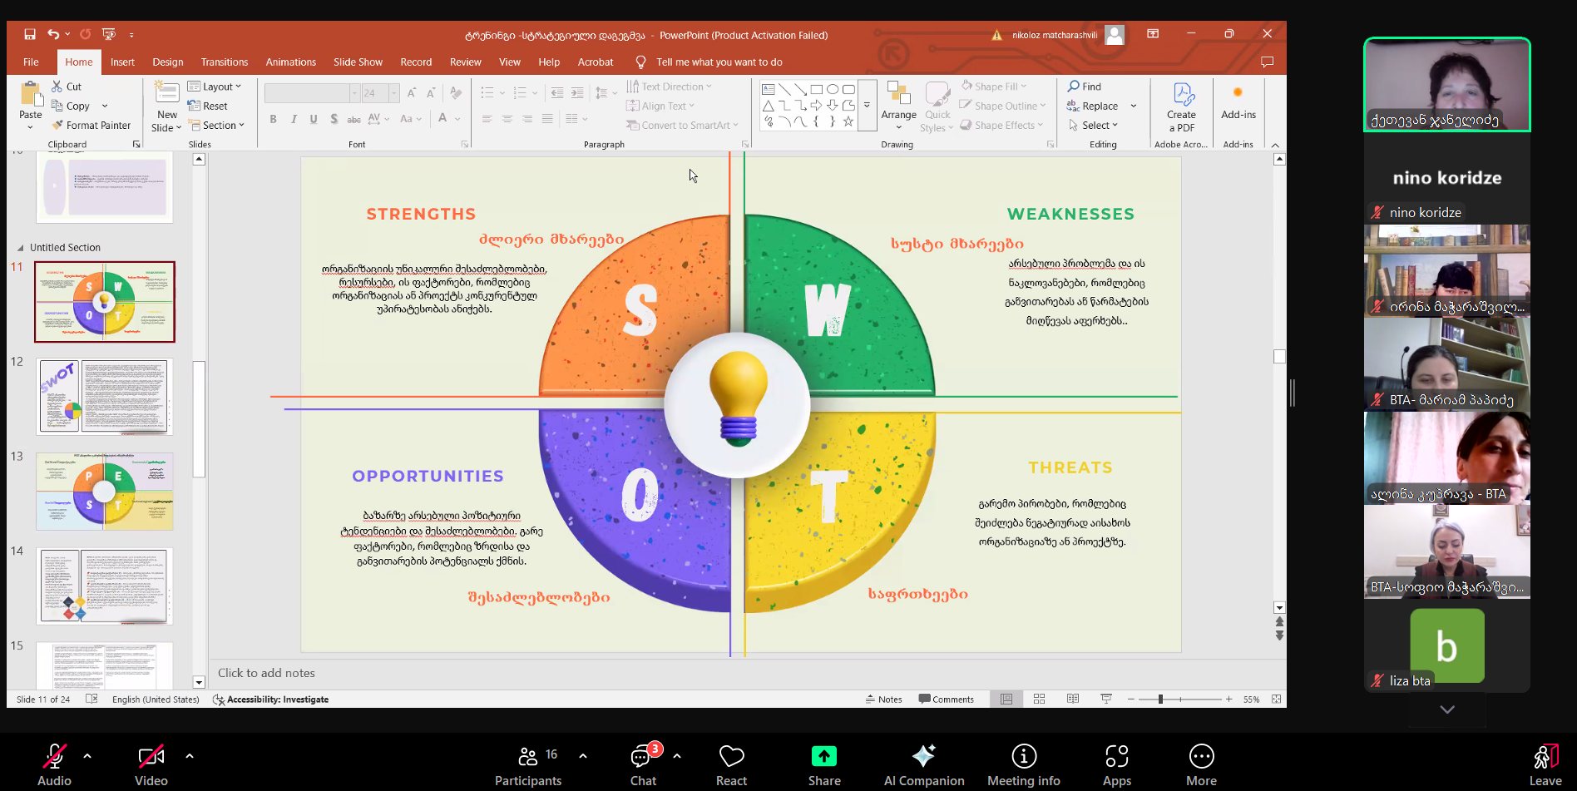Toggle Italic formatting

tap(294, 119)
